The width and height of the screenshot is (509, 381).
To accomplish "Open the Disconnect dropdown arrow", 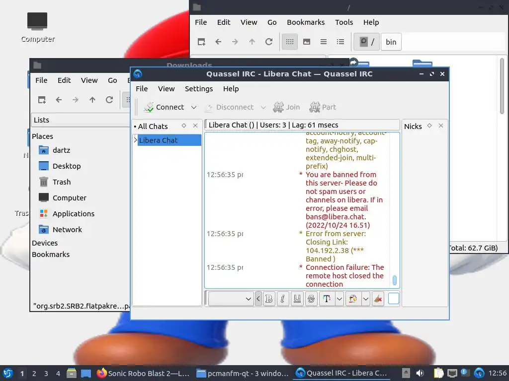I will [x=263, y=107].
